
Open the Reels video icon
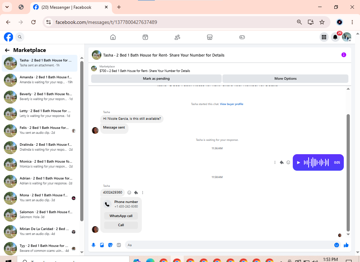click(145, 37)
